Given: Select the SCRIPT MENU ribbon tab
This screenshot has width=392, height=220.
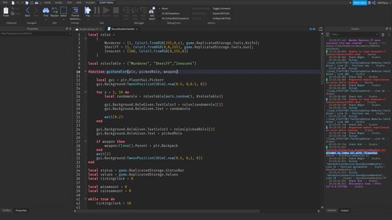Looking at the screenshot, I should (106, 2).
